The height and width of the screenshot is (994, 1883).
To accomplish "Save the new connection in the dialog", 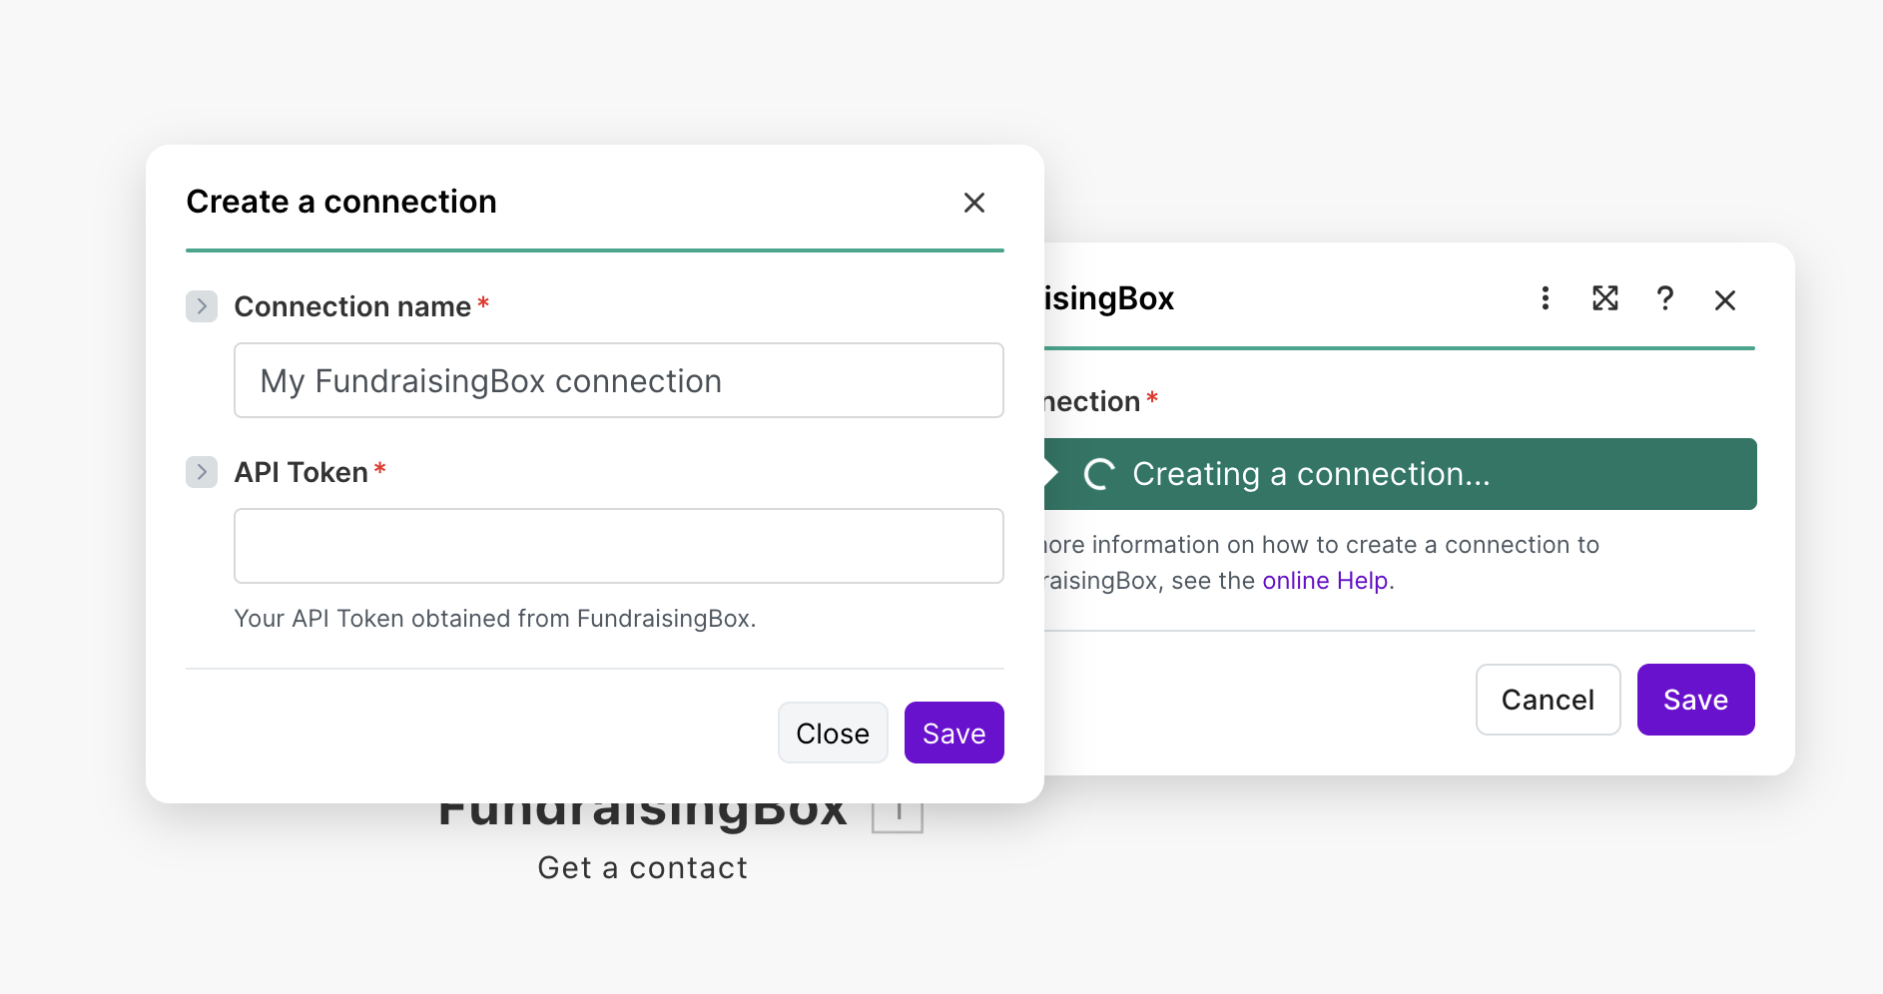I will (953, 734).
